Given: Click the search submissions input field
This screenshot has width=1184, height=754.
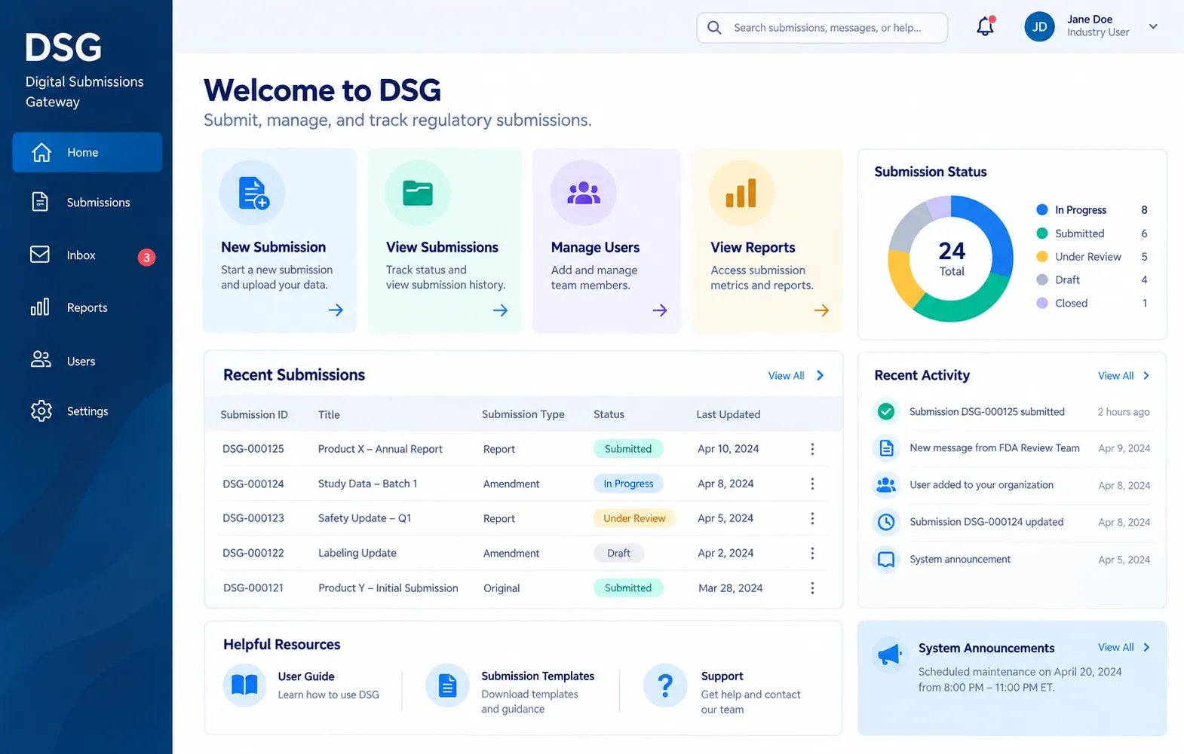Looking at the screenshot, I should point(822,28).
